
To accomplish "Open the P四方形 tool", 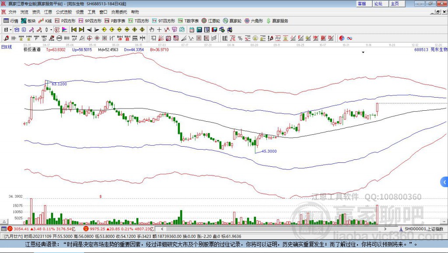I will point(65,21).
